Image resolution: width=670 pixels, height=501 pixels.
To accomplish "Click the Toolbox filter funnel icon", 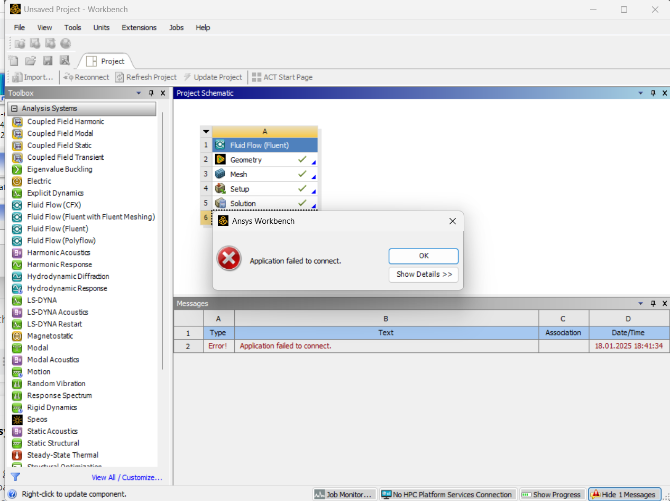I will click(15, 477).
